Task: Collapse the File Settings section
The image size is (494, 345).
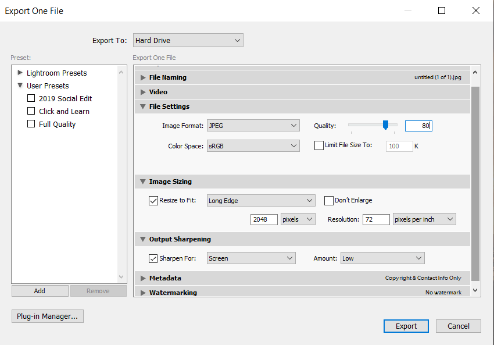Action: point(142,106)
